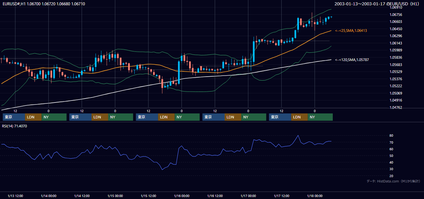
Task: Click price axis value 1.05836
Action: (396, 57)
